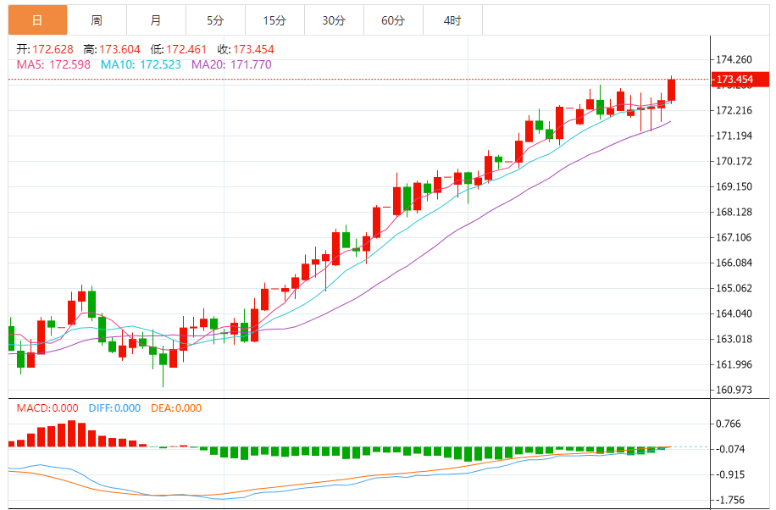
Task: Click the 174.260 price axis label
Action: [x=734, y=60]
